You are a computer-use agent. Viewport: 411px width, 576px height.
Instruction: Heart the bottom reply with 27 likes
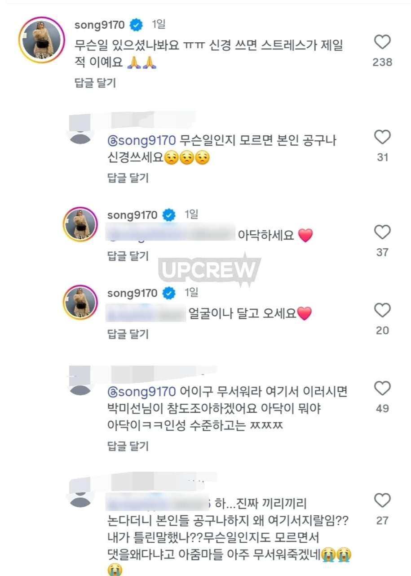(x=382, y=501)
